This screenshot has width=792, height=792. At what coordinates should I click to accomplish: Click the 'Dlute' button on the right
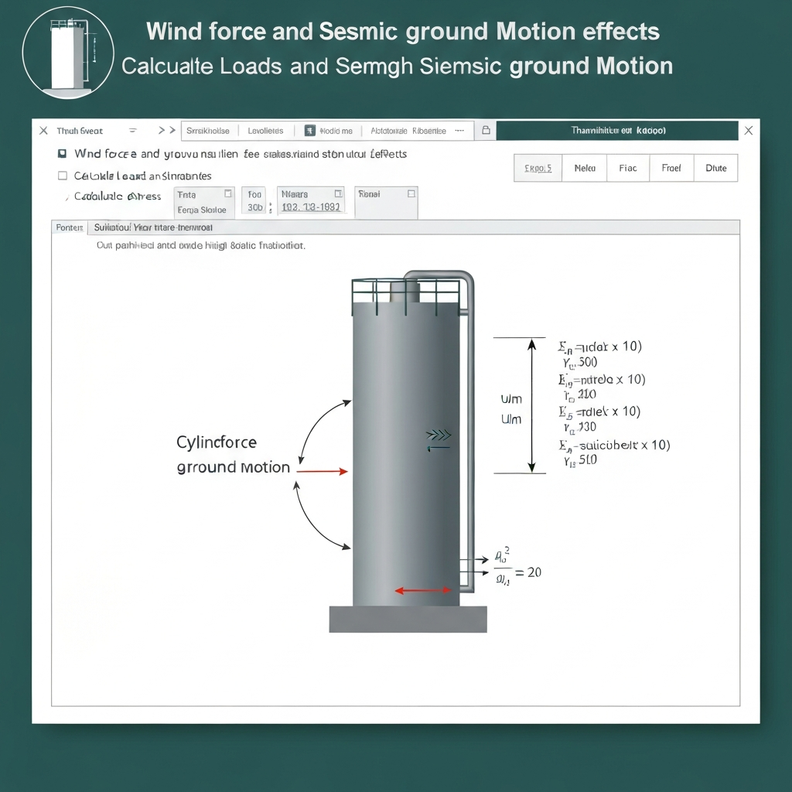tap(716, 168)
